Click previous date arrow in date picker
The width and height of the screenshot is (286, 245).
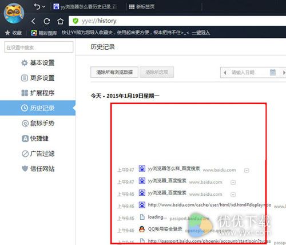click(225, 73)
